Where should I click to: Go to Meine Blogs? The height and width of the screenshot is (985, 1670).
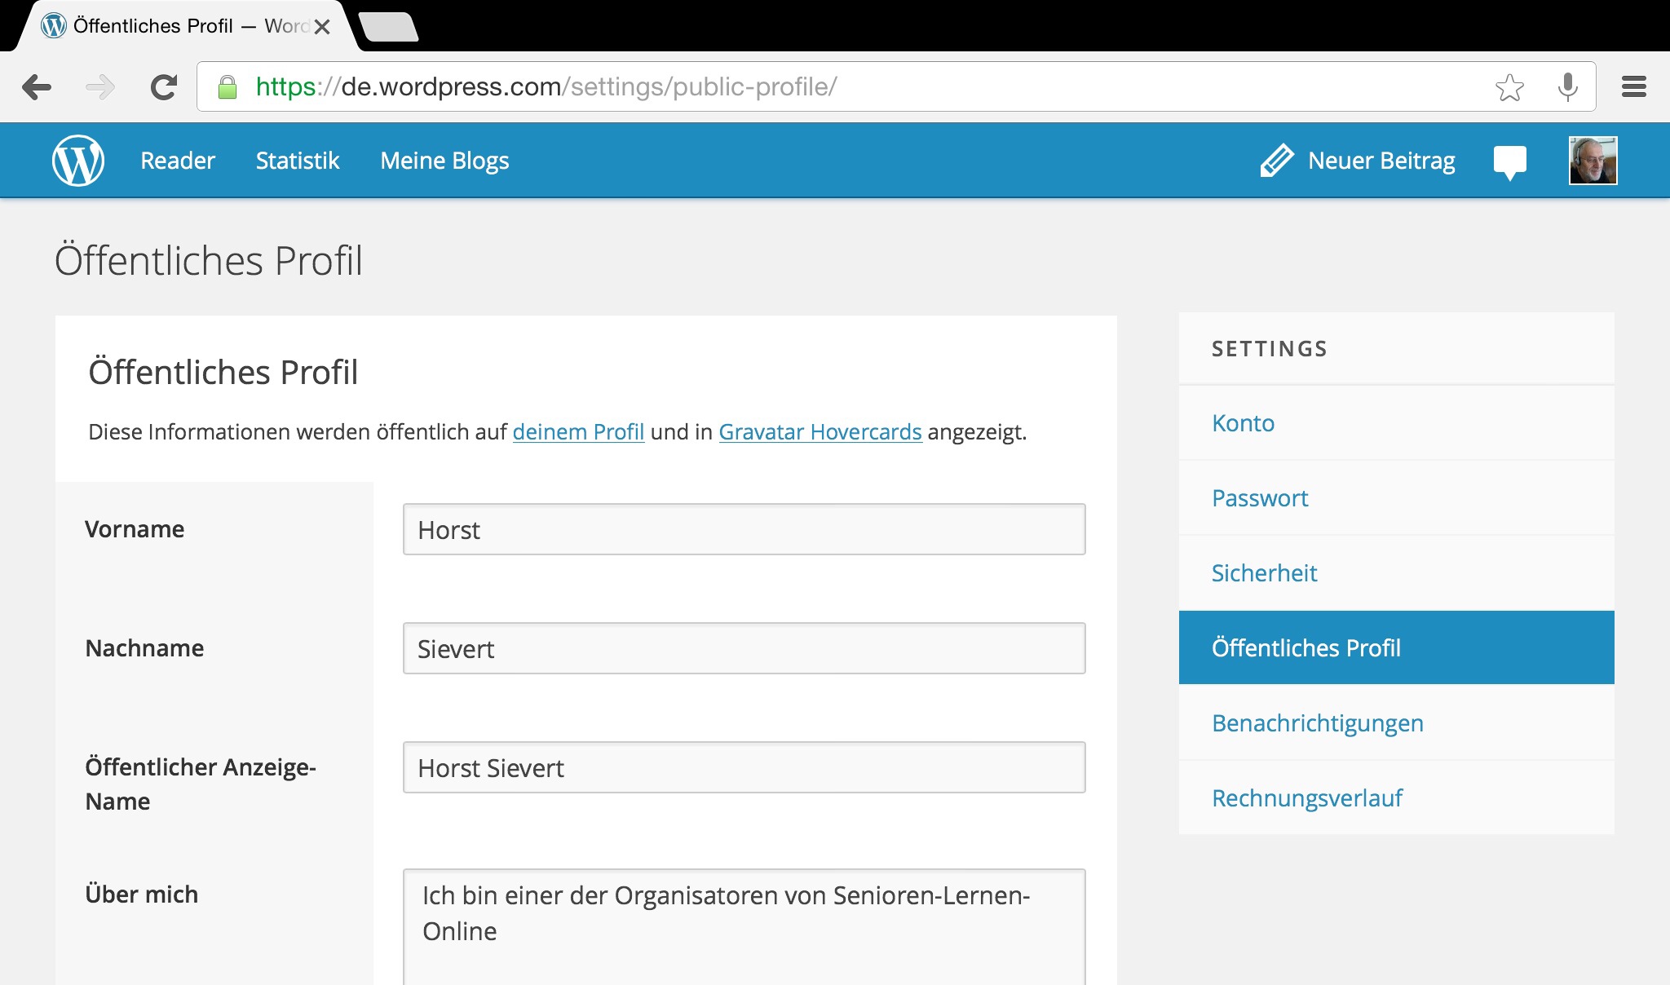[x=444, y=161]
